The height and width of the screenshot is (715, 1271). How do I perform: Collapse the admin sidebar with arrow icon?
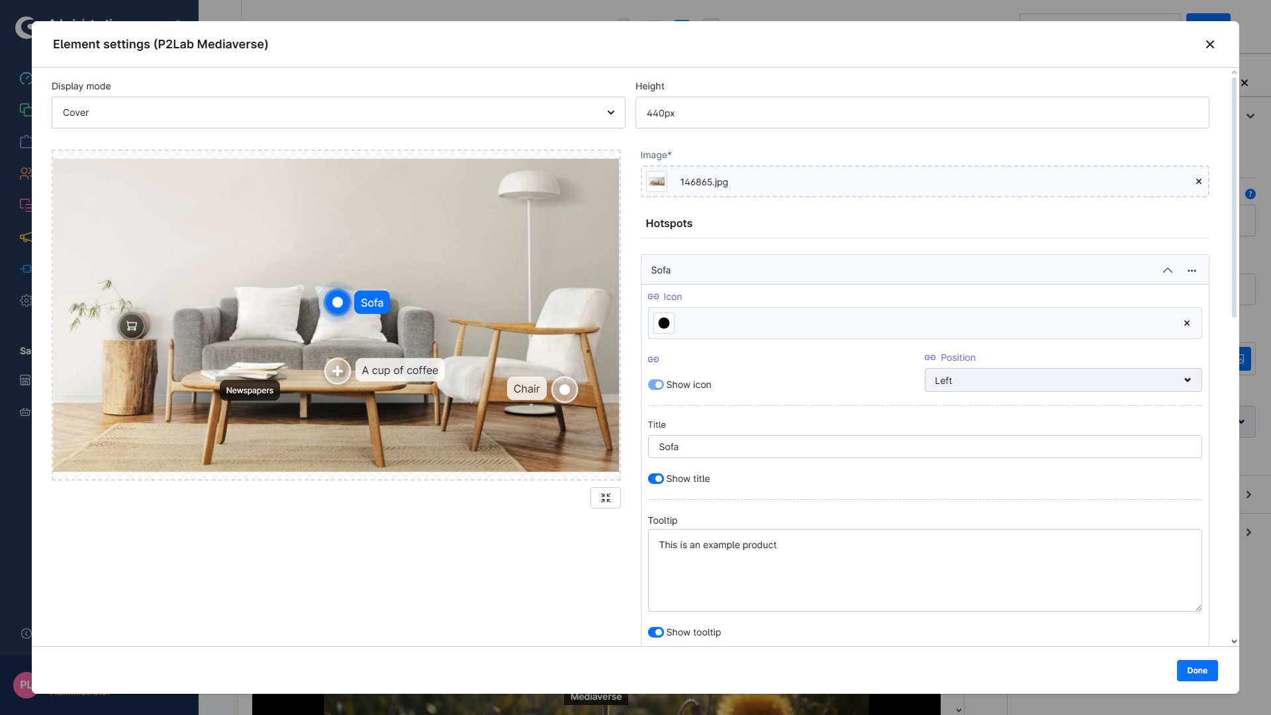(26, 634)
